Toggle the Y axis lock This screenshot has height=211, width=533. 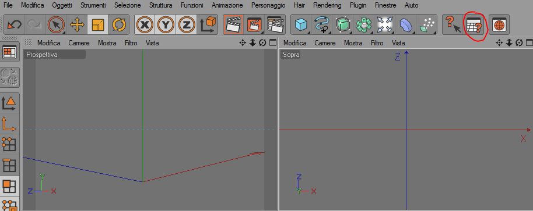[x=166, y=24]
